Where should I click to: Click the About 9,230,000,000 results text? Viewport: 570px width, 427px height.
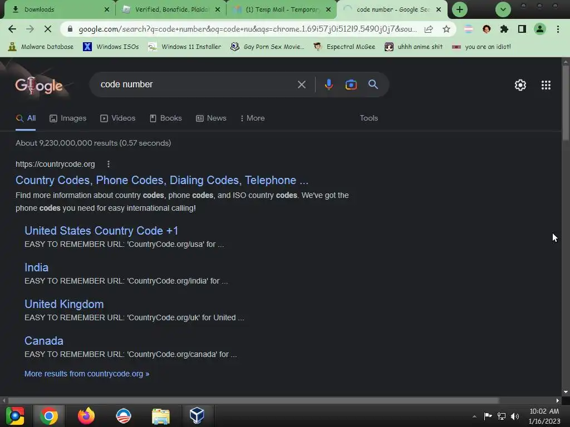[93, 143]
